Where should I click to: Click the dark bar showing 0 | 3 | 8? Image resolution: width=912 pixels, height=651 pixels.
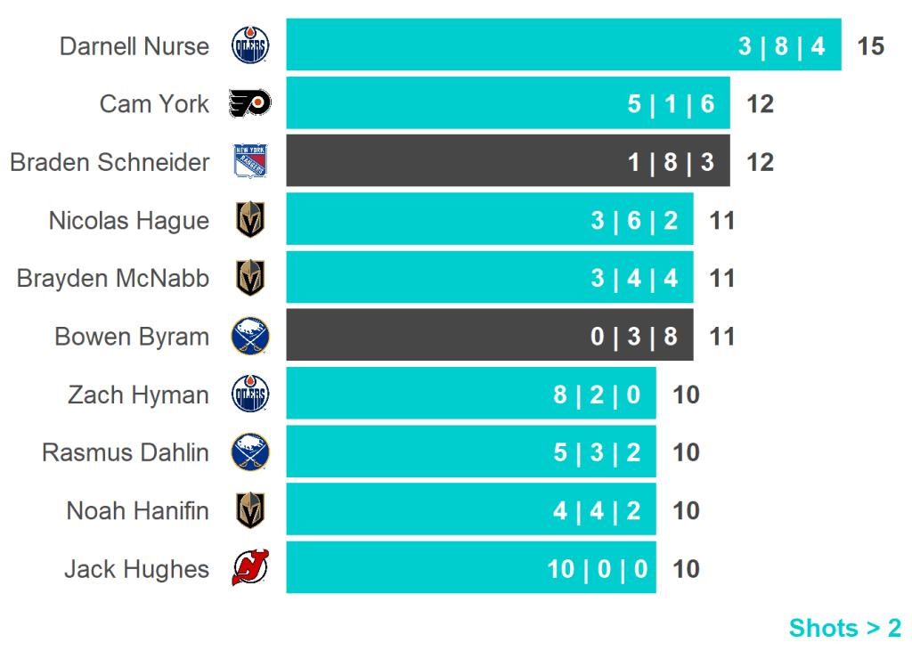489,337
